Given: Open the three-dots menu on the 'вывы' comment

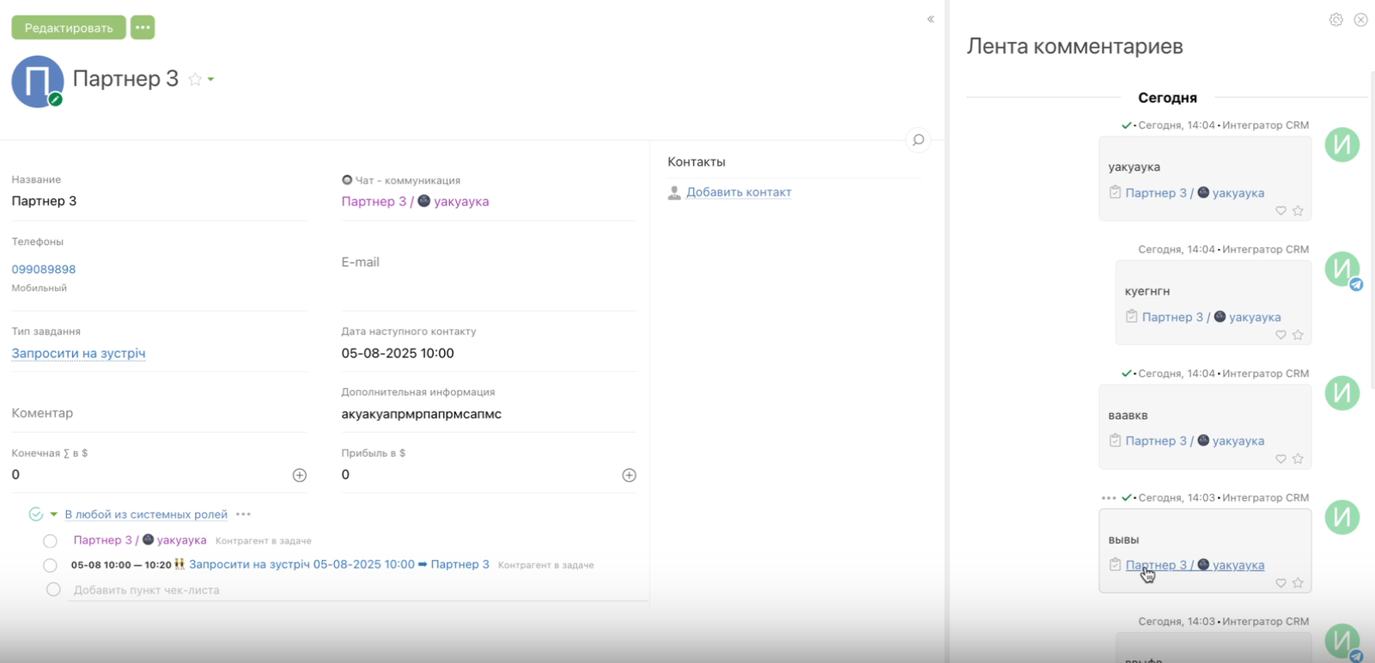Looking at the screenshot, I should (x=1108, y=498).
